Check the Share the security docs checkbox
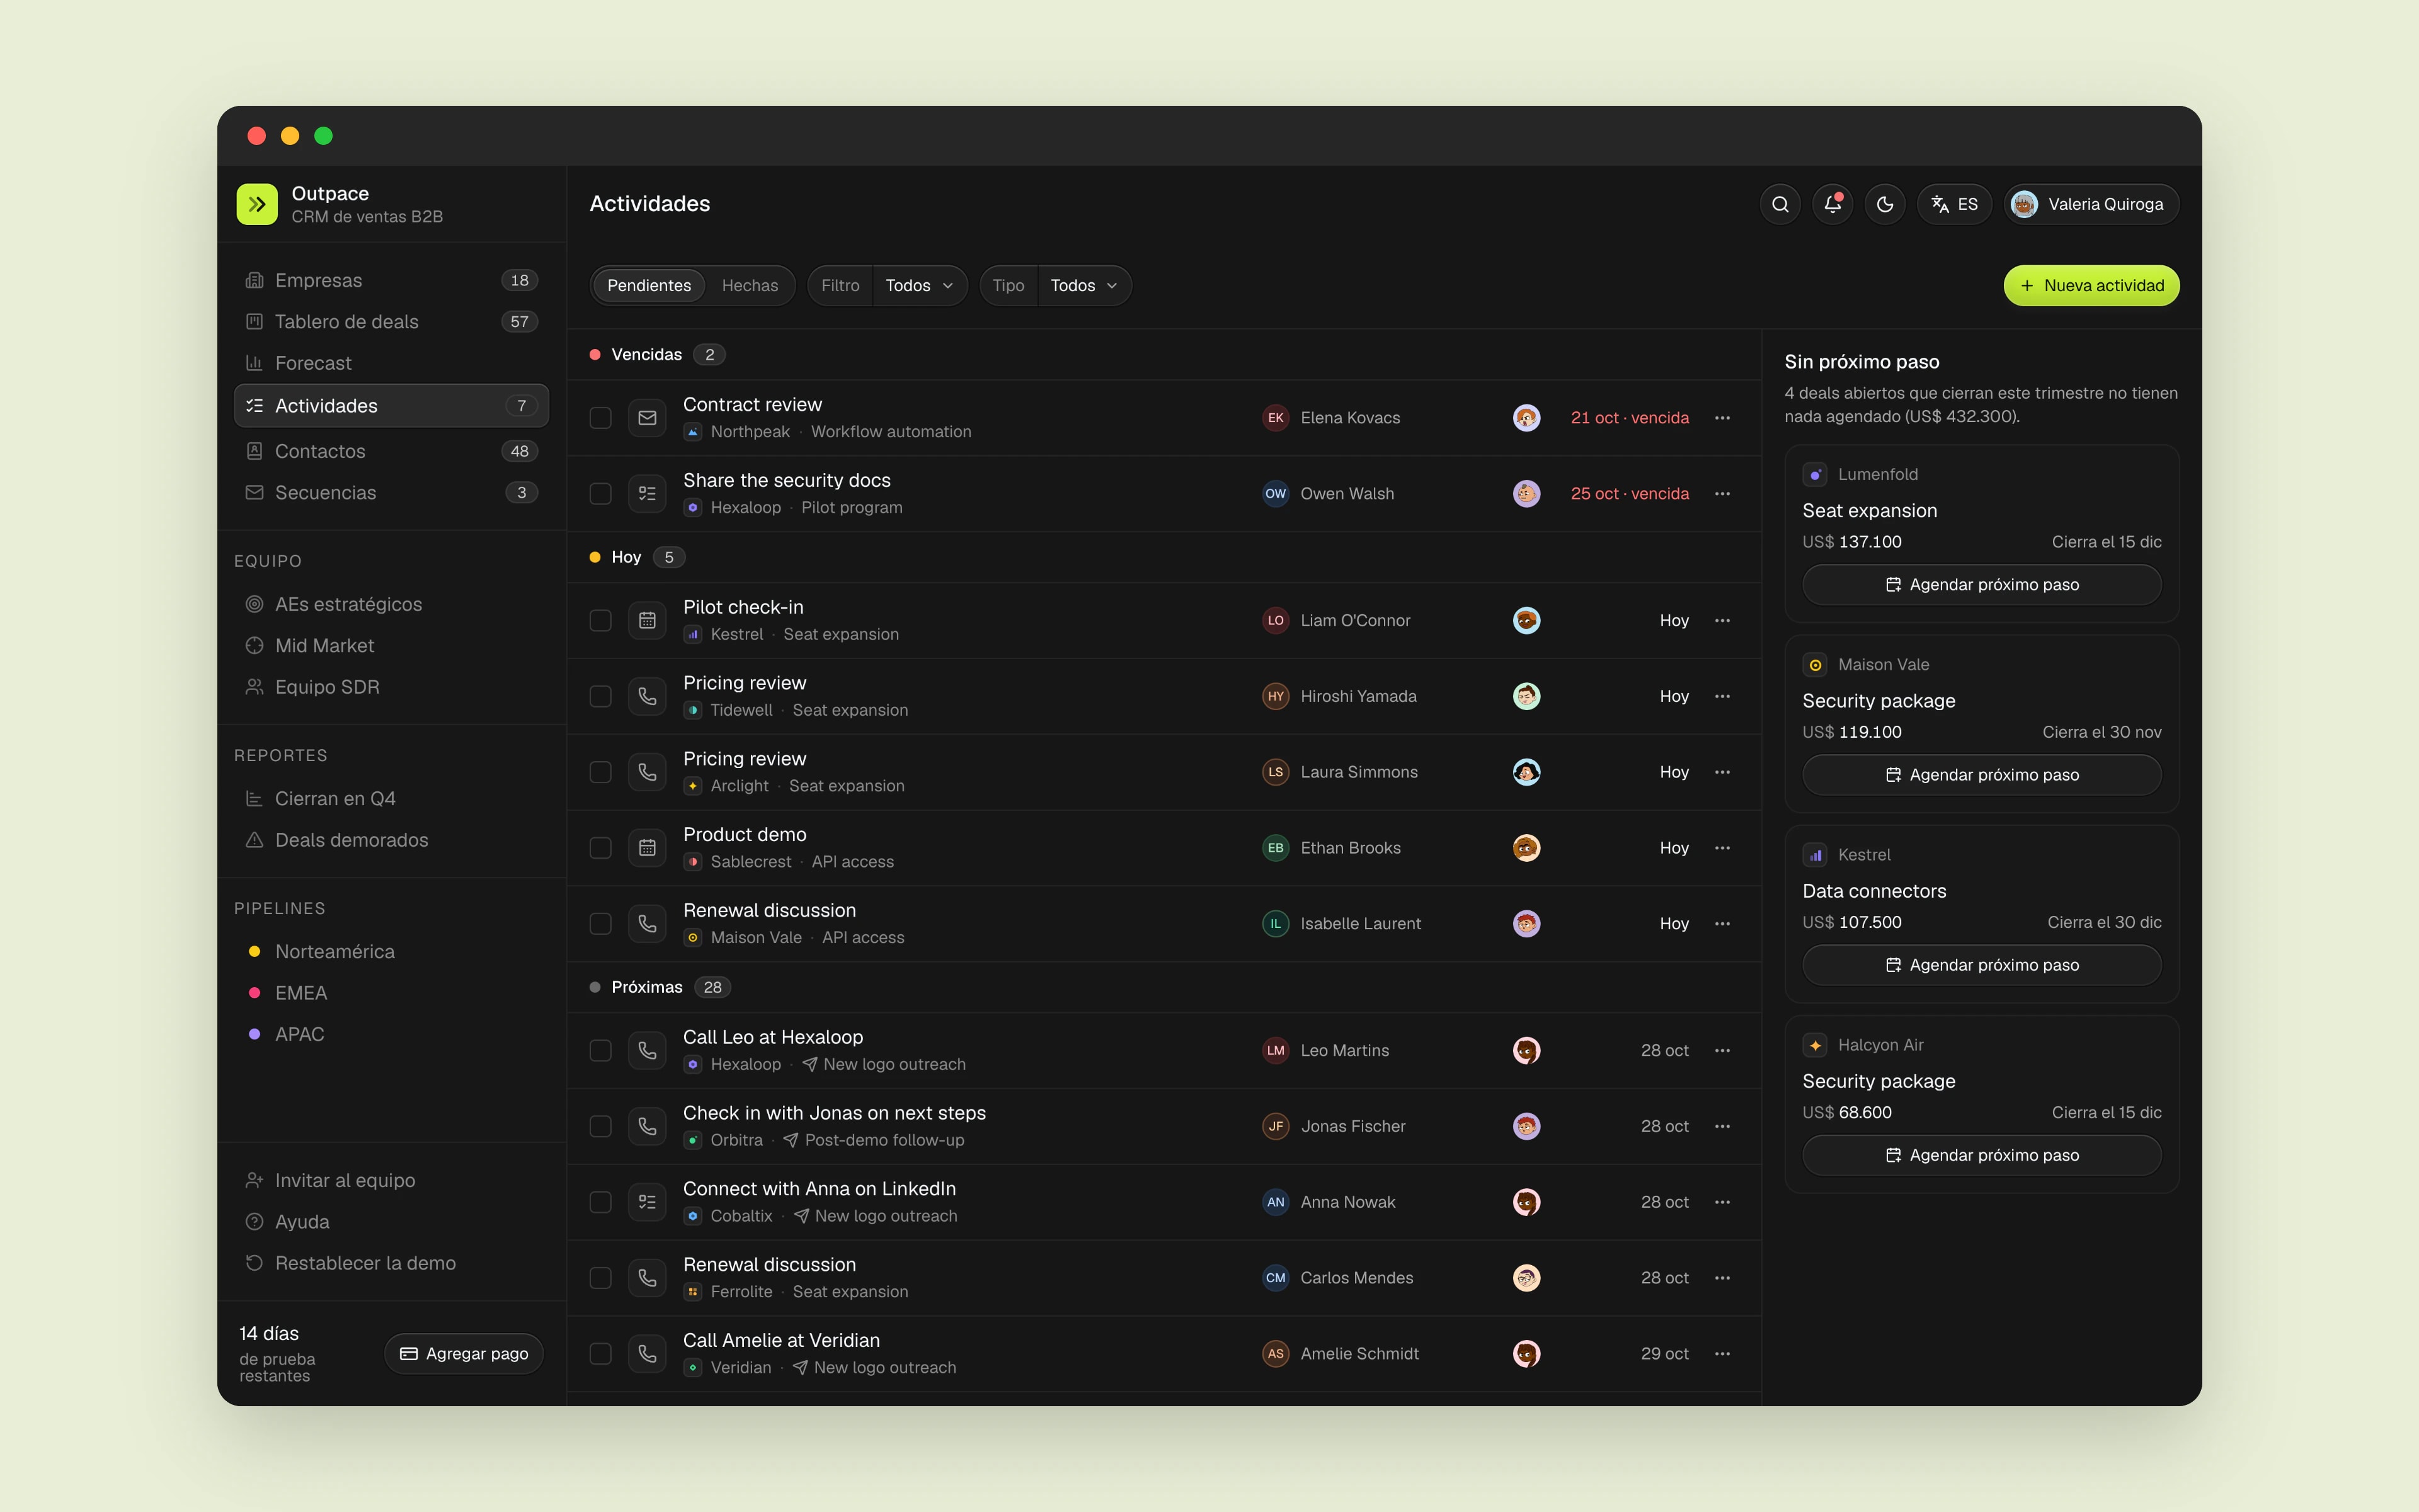Viewport: 2419px width, 1512px height. click(x=601, y=494)
